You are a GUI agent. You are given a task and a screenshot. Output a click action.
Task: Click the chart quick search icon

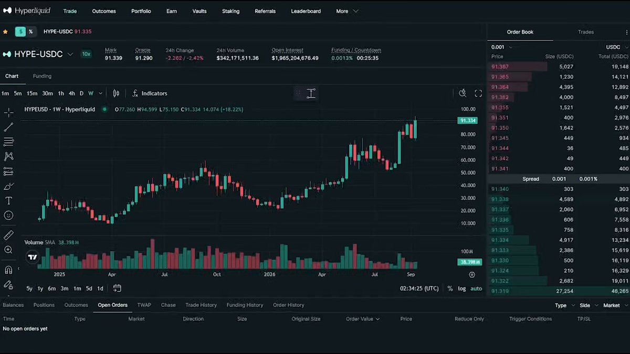point(463,93)
